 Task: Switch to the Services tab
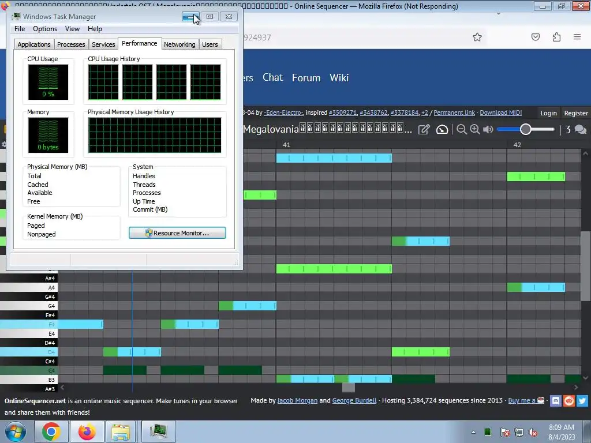[x=103, y=44]
